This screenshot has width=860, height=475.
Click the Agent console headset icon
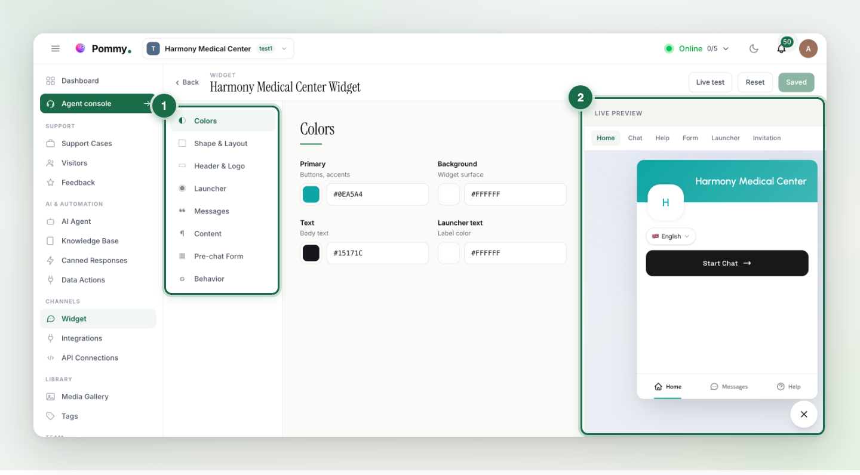[x=50, y=104]
